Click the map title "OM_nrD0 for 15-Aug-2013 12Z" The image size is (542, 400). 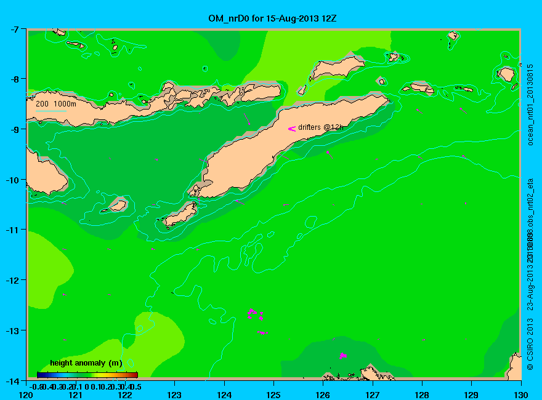click(x=272, y=18)
